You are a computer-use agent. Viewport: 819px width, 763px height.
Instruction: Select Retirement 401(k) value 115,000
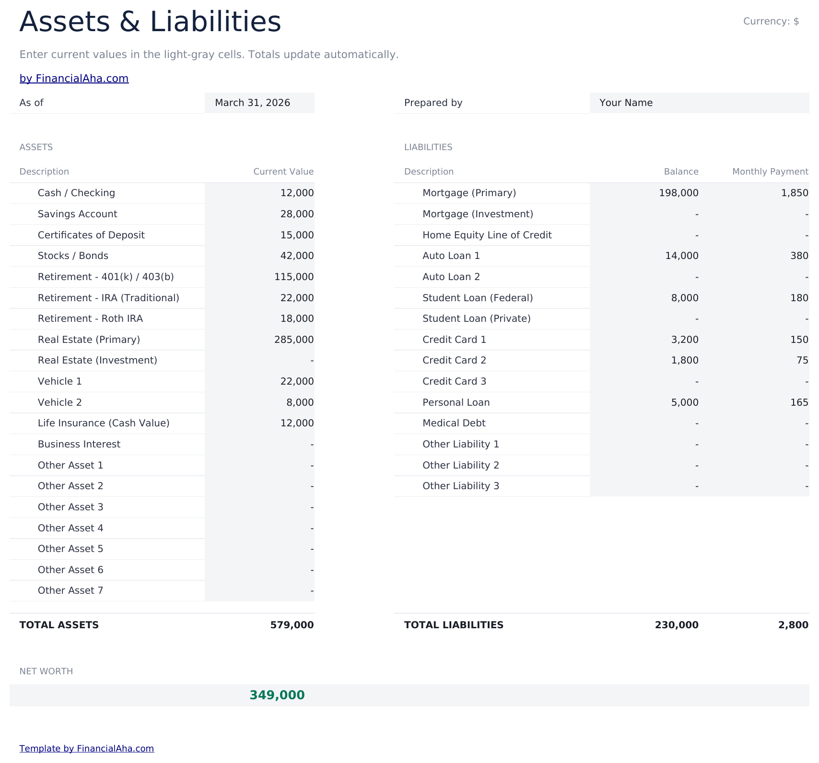pos(259,277)
